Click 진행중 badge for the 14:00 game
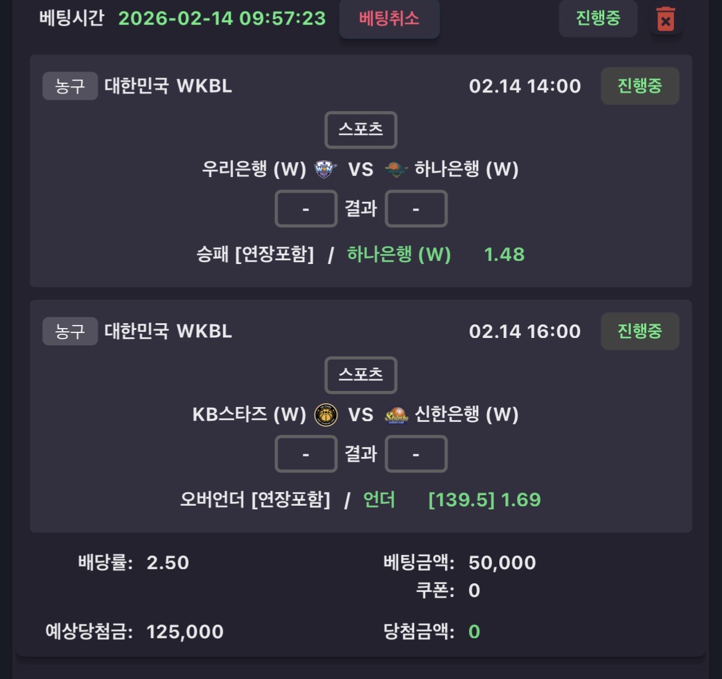This screenshot has height=679, width=722. (x=639, y=86)
